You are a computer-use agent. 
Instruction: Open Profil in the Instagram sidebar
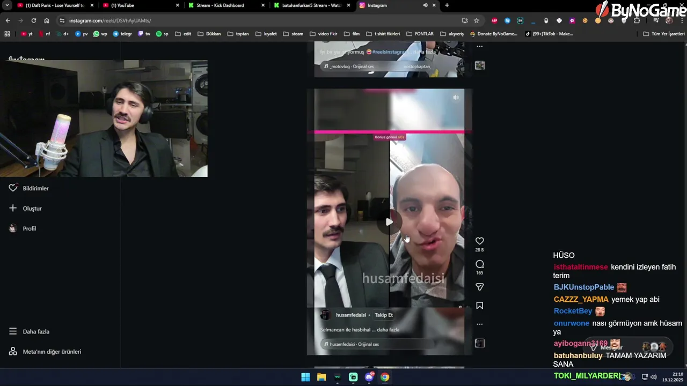coord(23,228)
